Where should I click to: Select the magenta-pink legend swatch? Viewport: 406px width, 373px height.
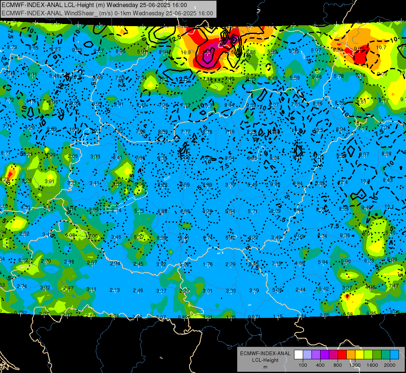coord(333,355)
